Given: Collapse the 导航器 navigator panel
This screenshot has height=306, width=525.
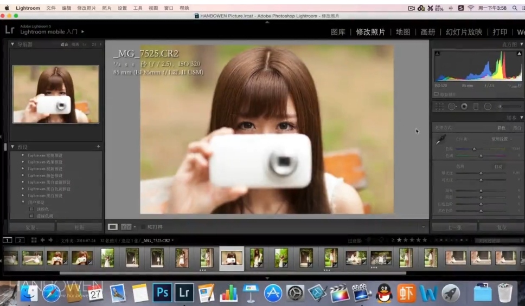Looking at the screenshot, I should [x=13, y=44].
